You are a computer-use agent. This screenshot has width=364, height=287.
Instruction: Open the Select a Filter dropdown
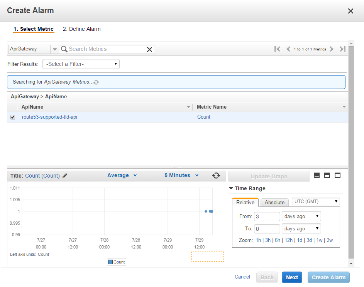(x=81, y=64)
